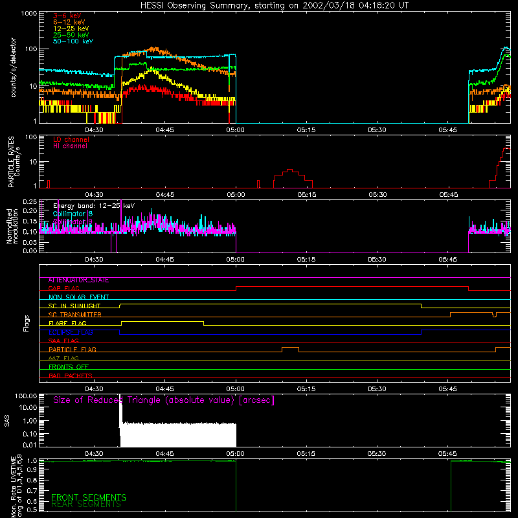The height and width of the screenshot is (518, 518).
Task: Click 05:30 tick under SAS plot
Action: pyautogui.click(x=377, y=454)
